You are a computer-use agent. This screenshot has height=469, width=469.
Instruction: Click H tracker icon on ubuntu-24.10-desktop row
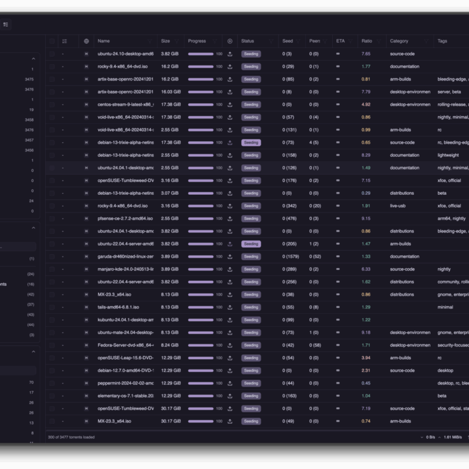86,54
